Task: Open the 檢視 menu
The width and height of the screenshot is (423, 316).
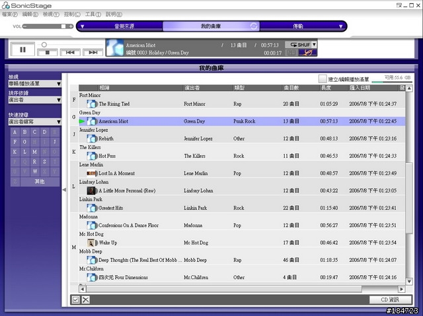Action: pos(51,15)
